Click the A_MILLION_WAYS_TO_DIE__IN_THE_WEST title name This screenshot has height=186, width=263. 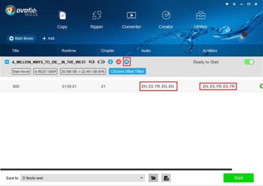[49, 62]
